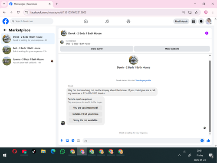Send quick response 'Yes, are you interested?'

pos(85,108)
